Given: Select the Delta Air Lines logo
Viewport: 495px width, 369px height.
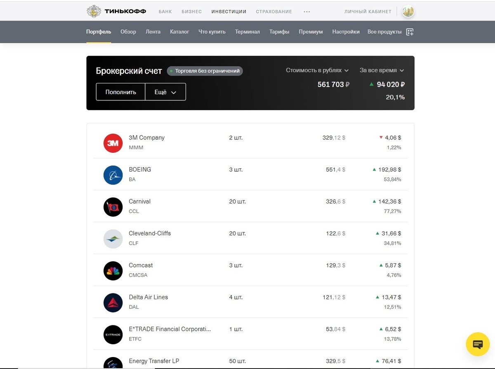Looking at the screenshot, I should 113,303.
